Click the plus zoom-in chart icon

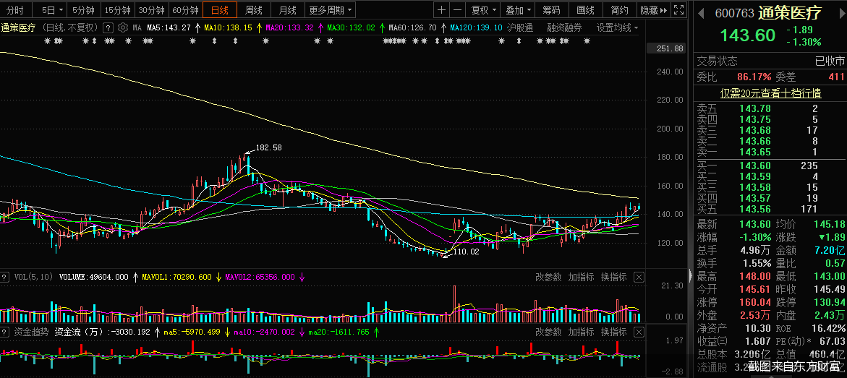coord(442,10)
